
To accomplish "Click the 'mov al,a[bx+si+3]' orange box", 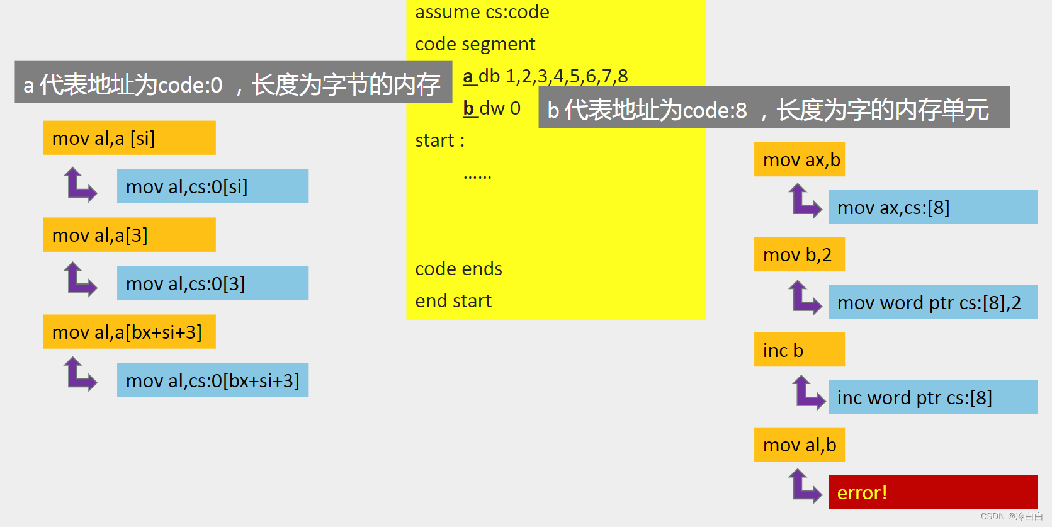I will tap(129, 332).
